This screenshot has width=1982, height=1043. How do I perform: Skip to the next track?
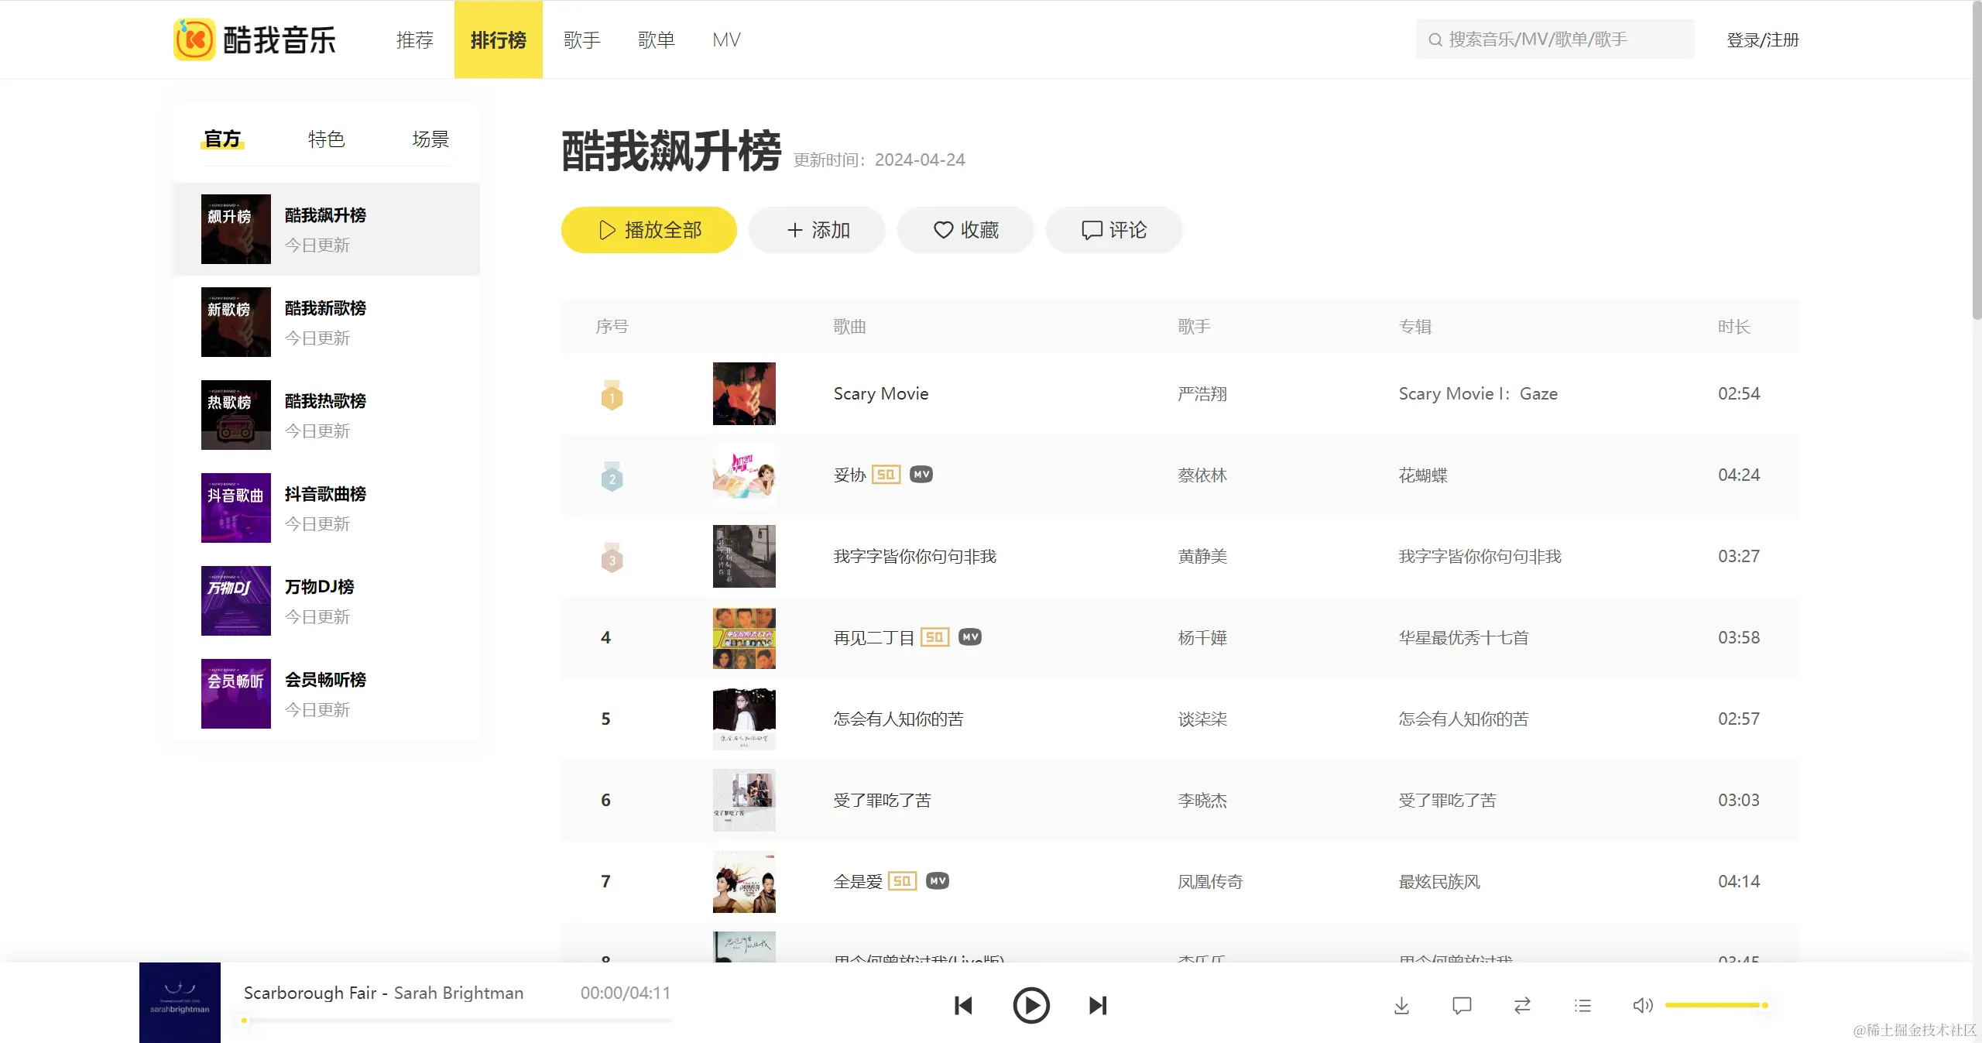(x=1098, y=1005)
